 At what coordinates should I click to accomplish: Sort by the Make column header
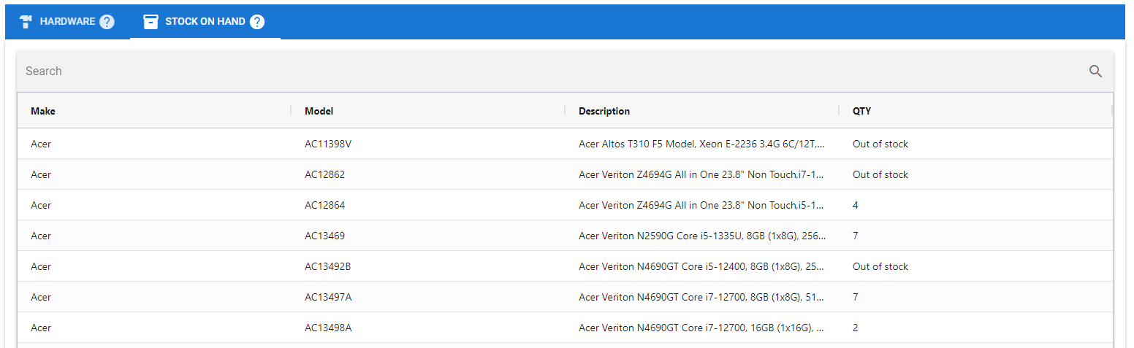pos(43,112)
